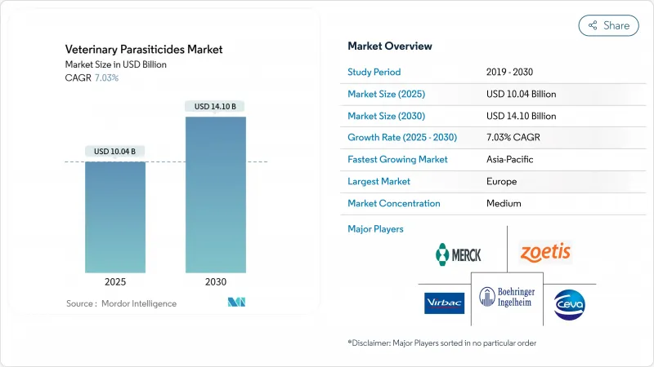Click the Market Overview heading
Image resolution: width=654 pixels, height=367 pixels.
[390, 46]
